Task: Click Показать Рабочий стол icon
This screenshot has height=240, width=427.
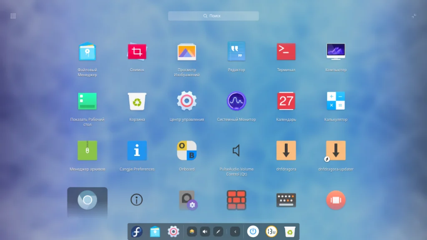Action: 87,101
